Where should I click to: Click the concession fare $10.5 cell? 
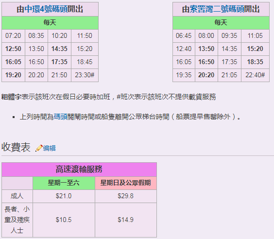coord(64,220)
